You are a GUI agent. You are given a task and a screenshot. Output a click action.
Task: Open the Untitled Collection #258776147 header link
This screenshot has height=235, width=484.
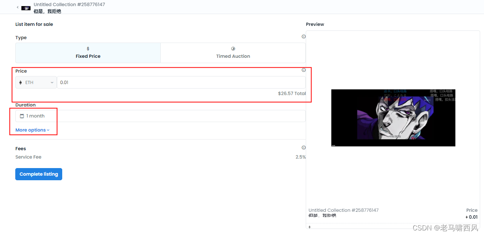[69, 5]
